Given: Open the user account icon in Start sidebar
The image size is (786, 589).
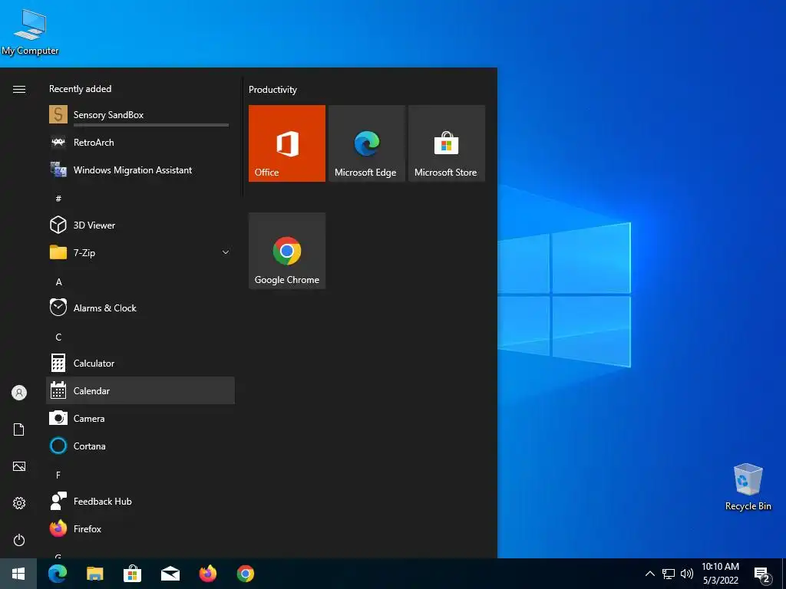Looking at the screenshot, I should pyautogui.click(x=19, y=393).
